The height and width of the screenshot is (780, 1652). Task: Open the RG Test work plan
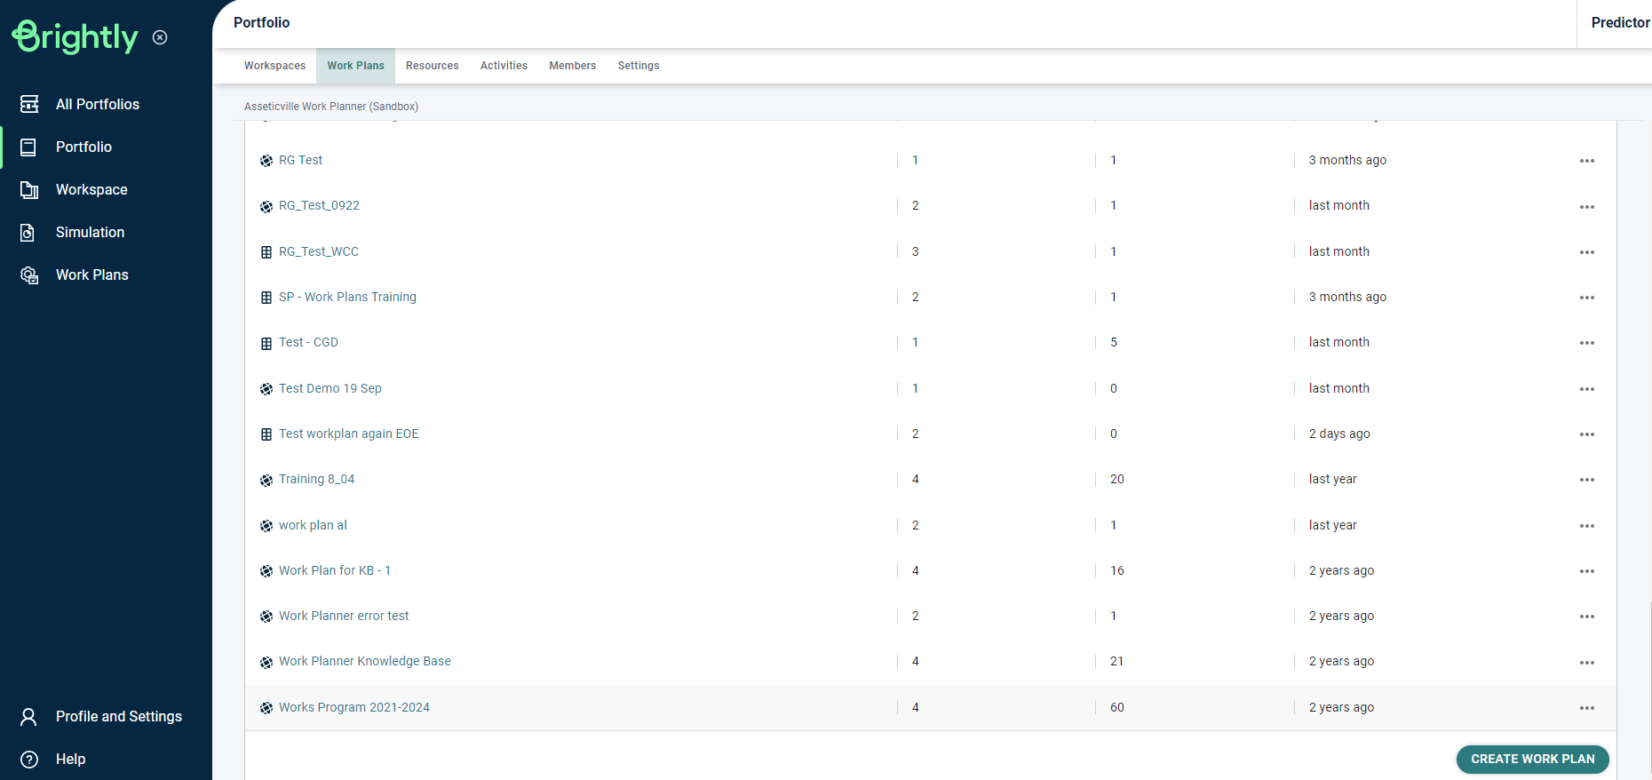point(300,160)
